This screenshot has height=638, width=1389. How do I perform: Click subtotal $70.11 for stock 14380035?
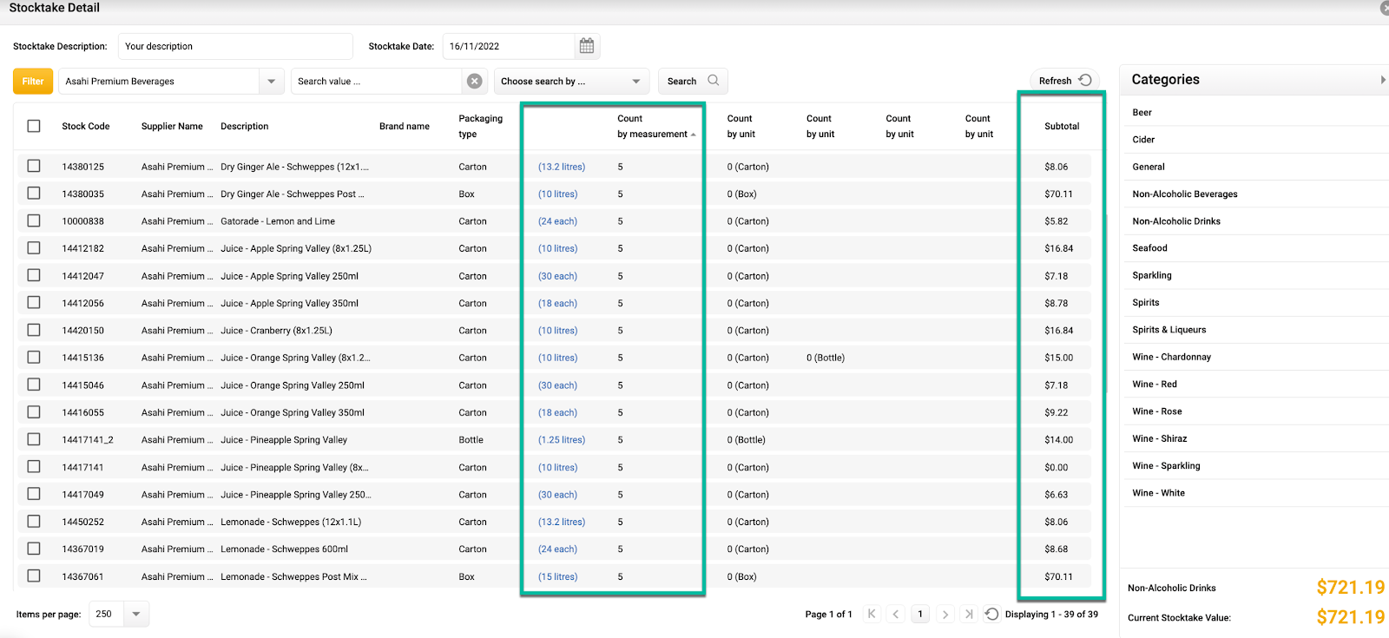(x=1058, y=194)
